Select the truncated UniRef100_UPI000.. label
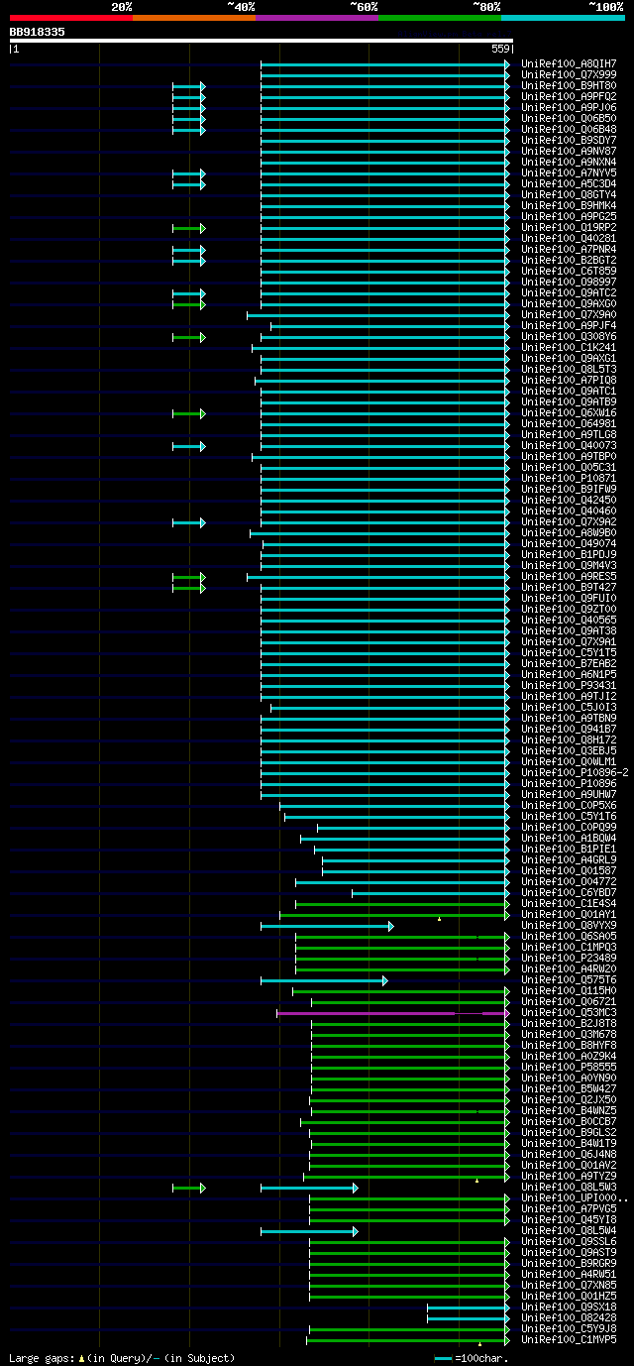 coord(576,1197)
